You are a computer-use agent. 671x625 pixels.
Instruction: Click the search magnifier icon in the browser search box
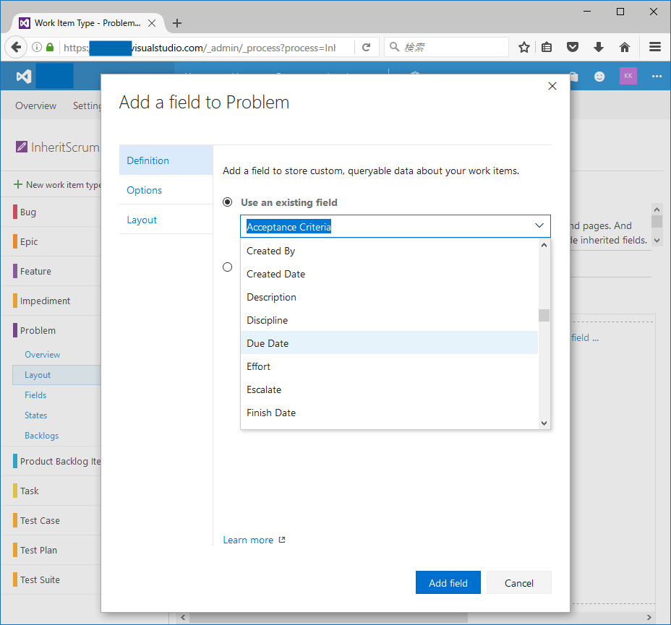click(x=395, y=46)
